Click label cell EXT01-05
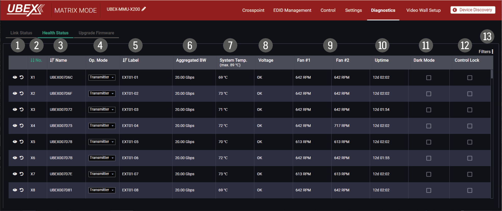502x211 pixels. pyautogui.click(x=130, y=142)
